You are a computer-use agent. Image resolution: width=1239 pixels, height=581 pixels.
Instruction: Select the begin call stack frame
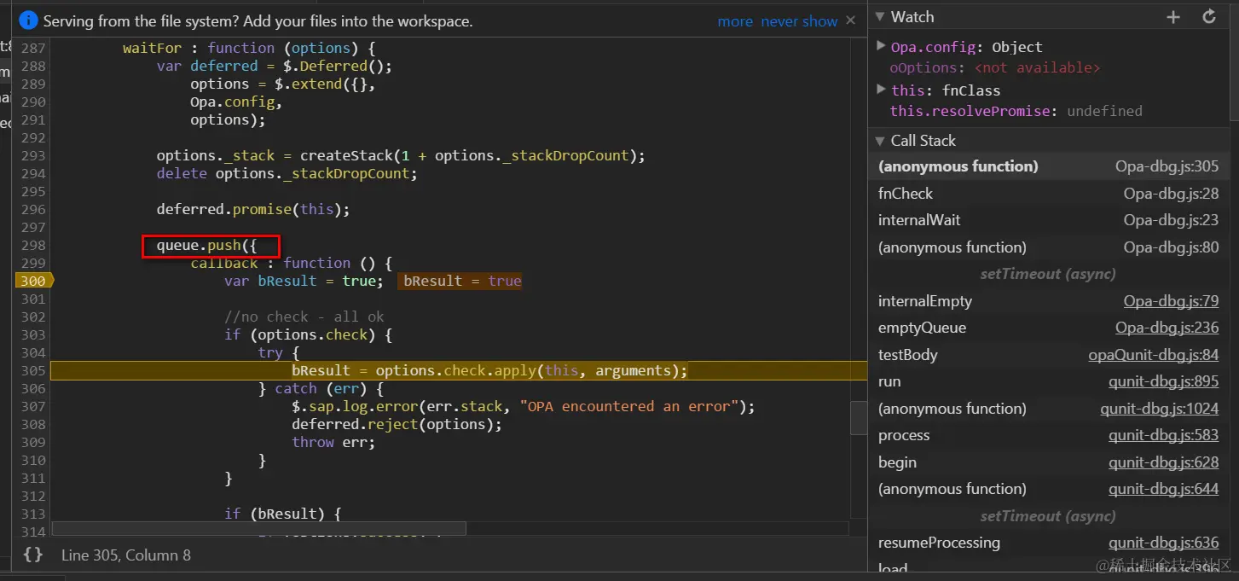1049,462
